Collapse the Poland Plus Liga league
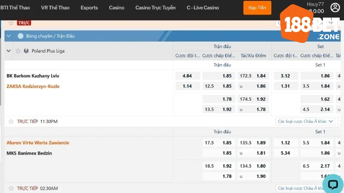The image size is (344, 193). (x=9, y=51)
